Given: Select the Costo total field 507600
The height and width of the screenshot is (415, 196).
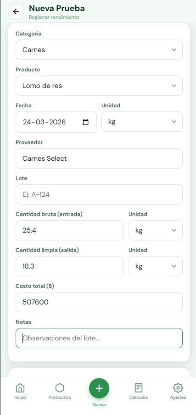Looking at the screenshot, I should coord(99,302).
